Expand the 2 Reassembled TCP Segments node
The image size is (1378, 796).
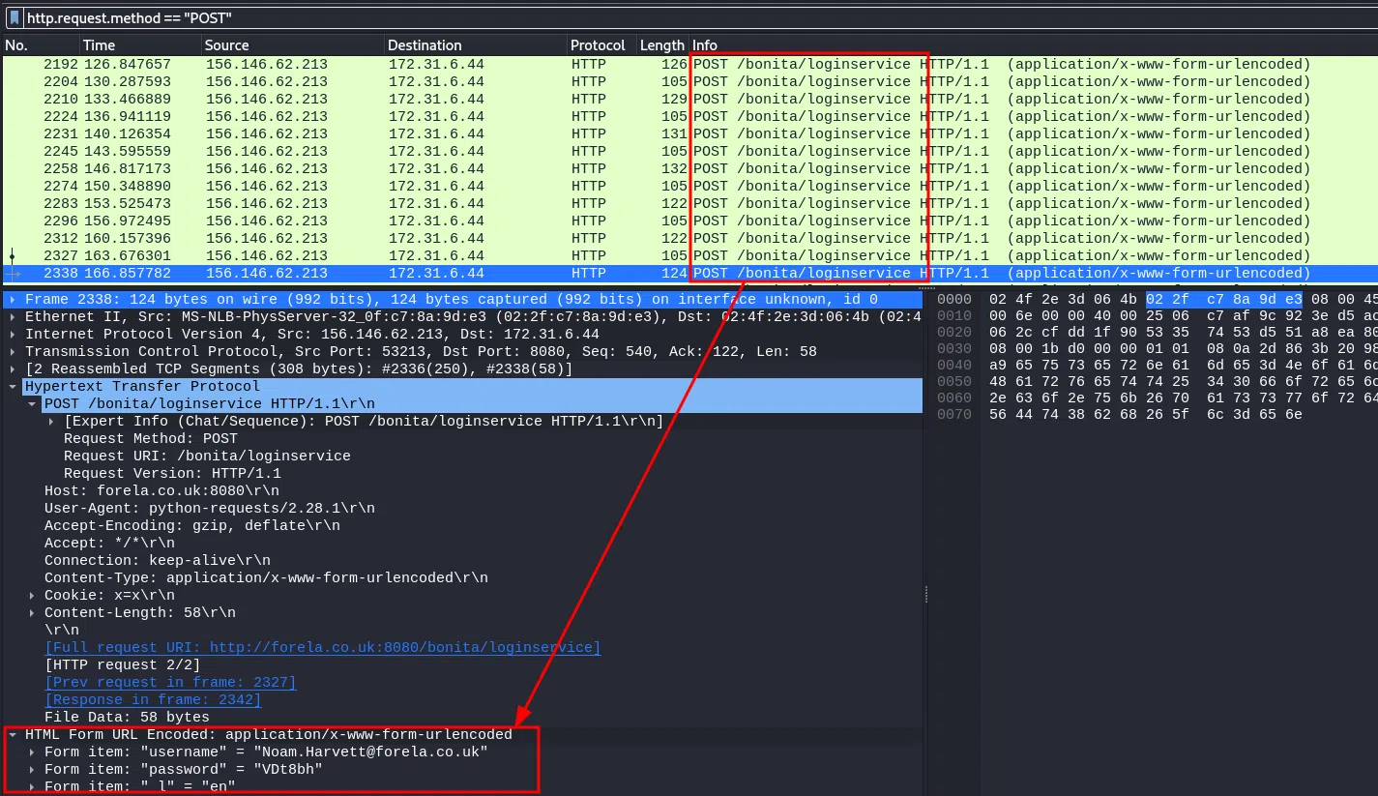click(x=13, y=369)
